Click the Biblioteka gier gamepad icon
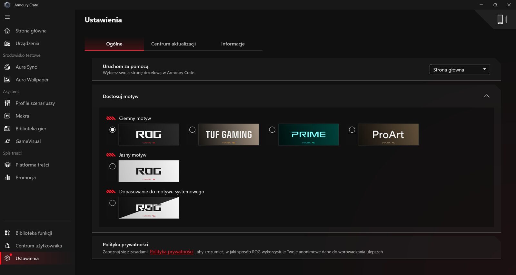The width and height of the screenshot is (516, 275). (7, 128)
